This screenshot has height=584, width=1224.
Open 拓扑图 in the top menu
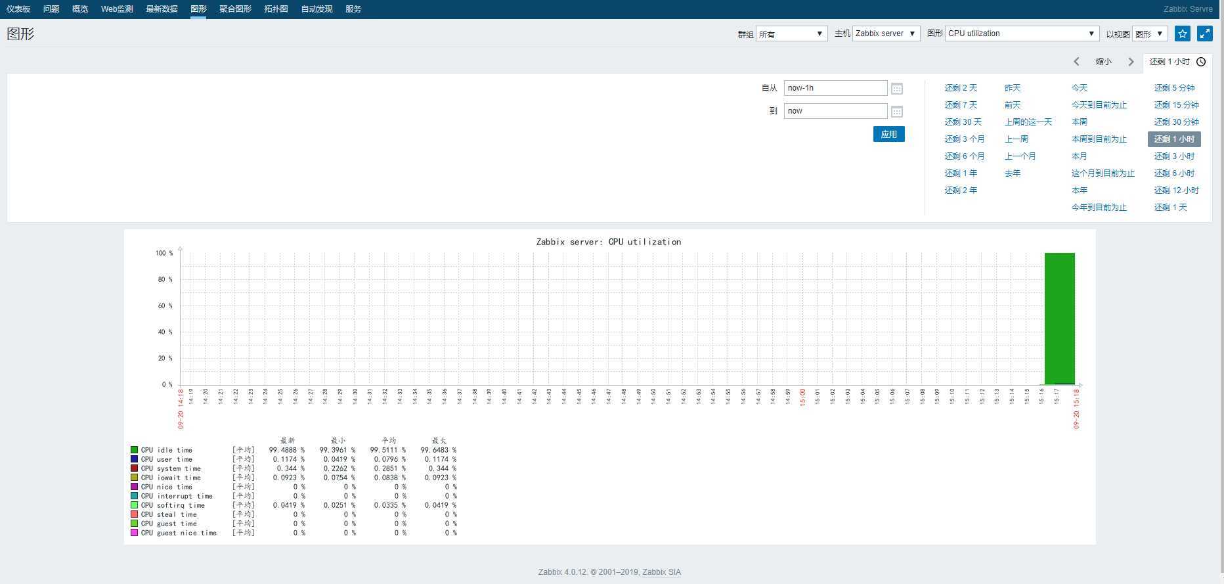click(276, 9)
